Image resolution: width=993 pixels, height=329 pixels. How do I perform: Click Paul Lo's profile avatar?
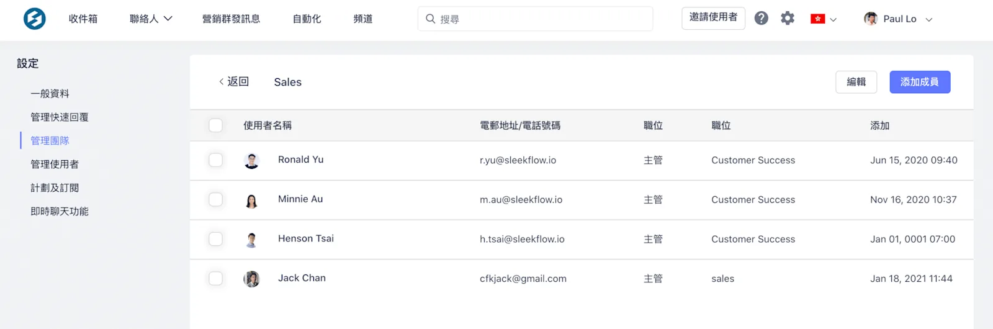click(x=871, y=19)
